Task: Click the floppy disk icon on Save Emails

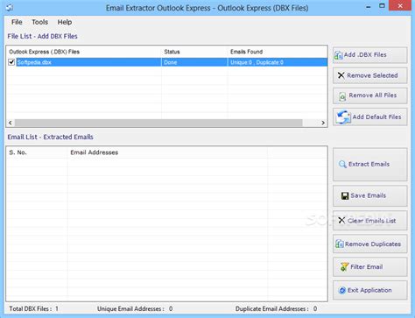Action: [345, 195]
